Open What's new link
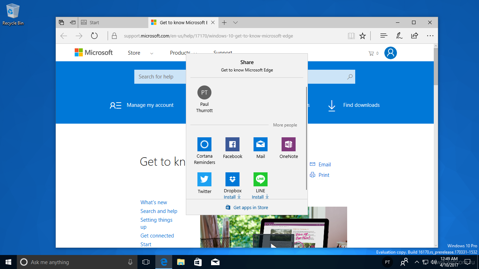This screenshot has height=269, width=479. tap(154, 202)
